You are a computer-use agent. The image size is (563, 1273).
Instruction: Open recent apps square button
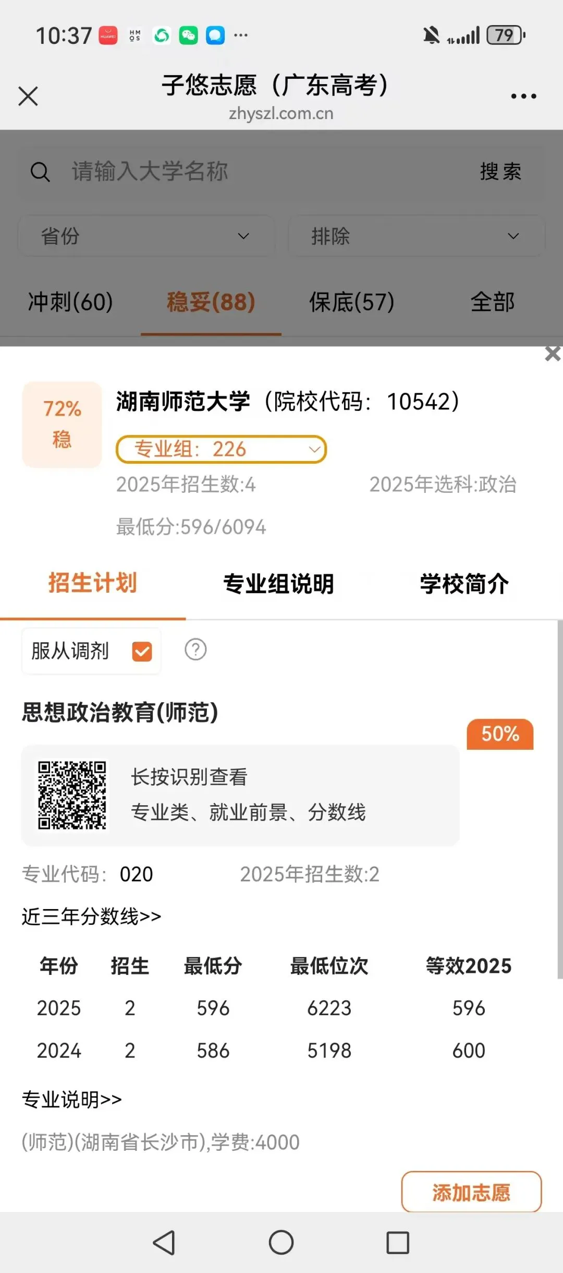(x=398, y=1243)
